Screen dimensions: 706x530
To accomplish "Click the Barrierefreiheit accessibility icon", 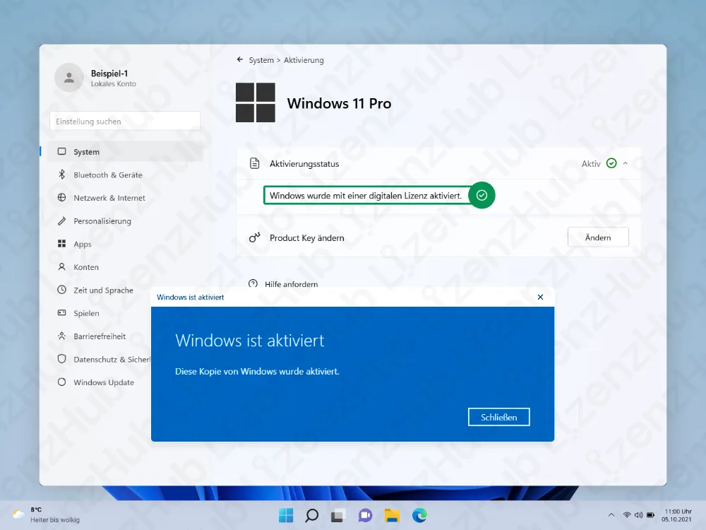I will point(63,336).
